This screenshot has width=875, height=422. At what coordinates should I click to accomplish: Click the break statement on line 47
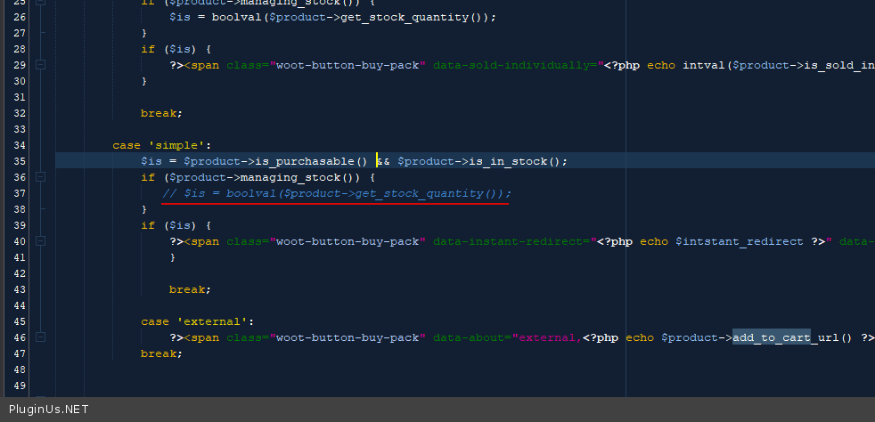coord(161,353)
